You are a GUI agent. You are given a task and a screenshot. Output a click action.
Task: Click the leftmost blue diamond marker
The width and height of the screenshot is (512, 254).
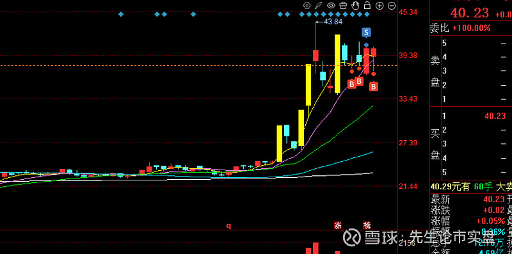click(121, 14)
